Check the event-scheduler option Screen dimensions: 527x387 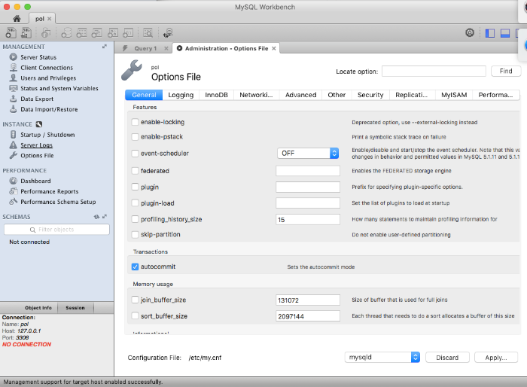(x=135, y=154)
